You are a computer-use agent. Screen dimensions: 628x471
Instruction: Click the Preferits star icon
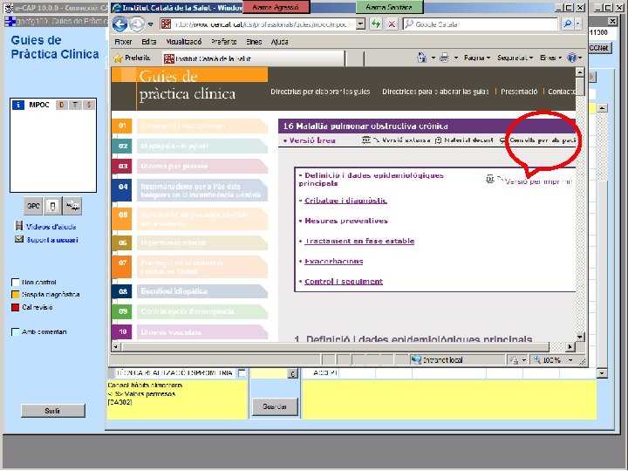(x=118, y=58)
